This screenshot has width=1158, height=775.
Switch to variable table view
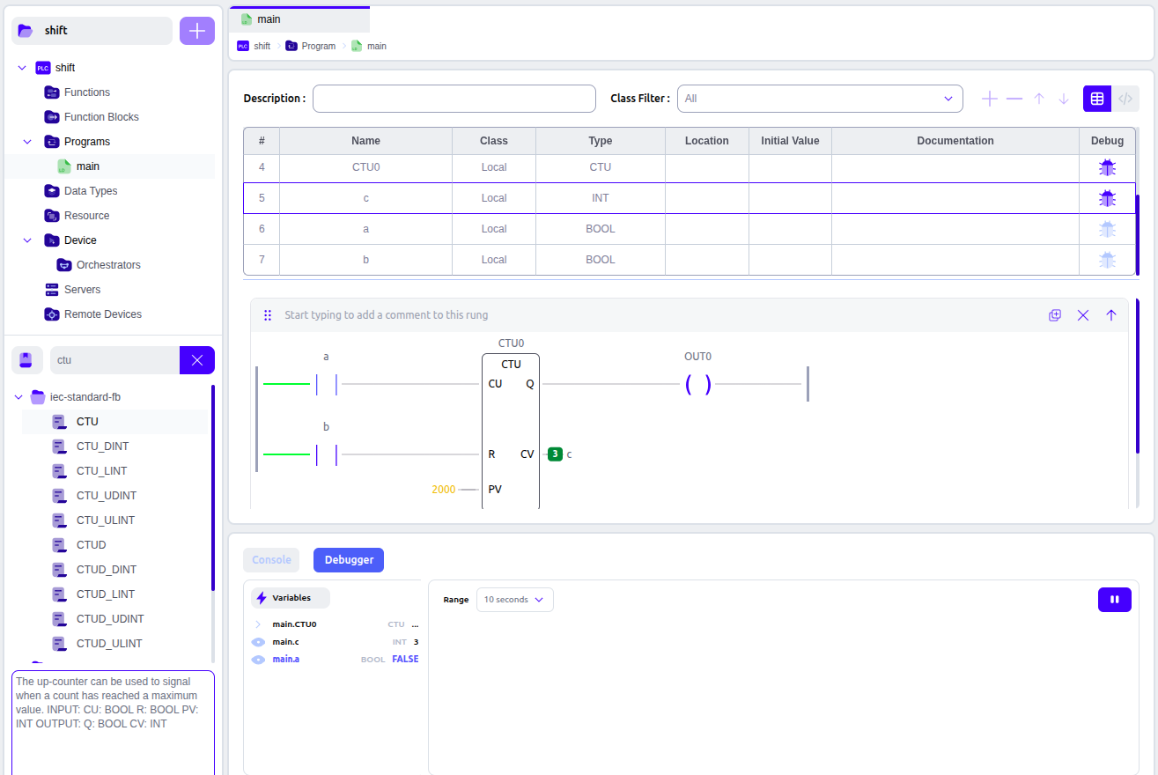pyautogui.click(x=1097, y=99)
